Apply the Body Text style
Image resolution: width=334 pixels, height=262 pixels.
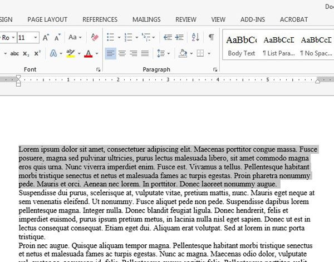point(242,46)
